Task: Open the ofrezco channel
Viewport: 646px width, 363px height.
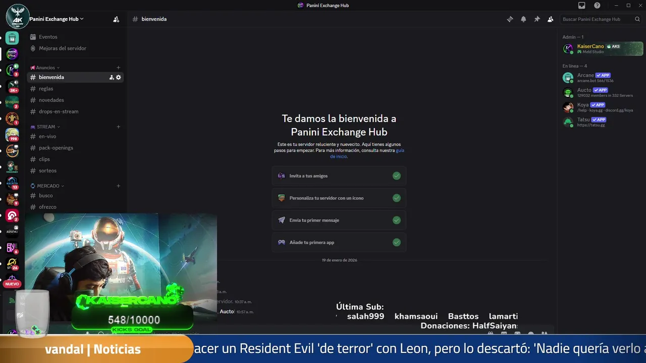Action: pos(76,207)
